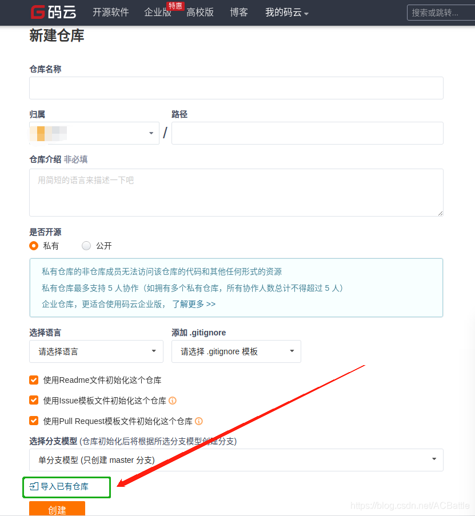Click the 特惠 badge above 企业版

click(175, 6)
